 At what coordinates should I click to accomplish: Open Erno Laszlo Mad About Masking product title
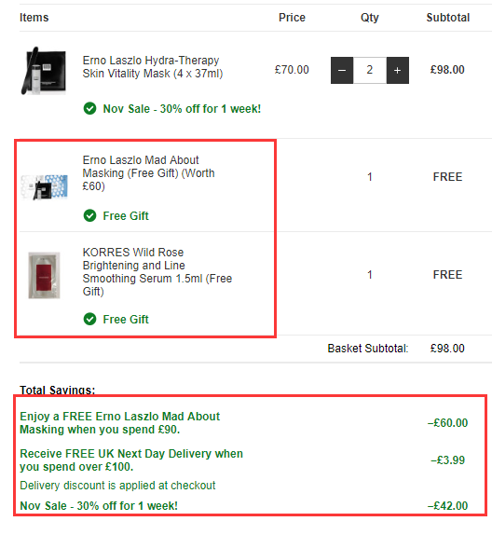pos(149,173)
